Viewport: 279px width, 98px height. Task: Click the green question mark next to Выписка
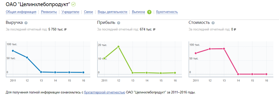tap(149, 12)
